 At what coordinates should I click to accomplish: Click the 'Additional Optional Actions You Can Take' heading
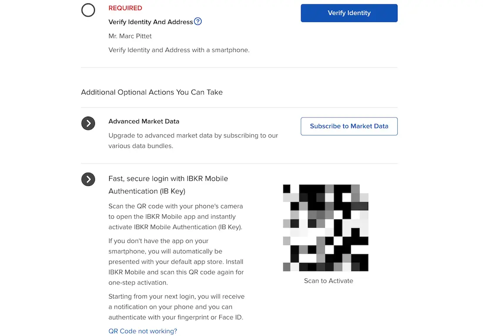click(x=152, y=92)
